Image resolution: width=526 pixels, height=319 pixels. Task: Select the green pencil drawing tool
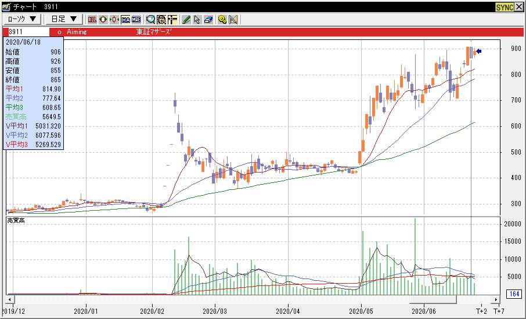pos(186,19)
